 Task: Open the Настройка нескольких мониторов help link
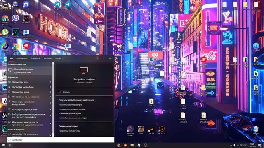[73, 118]
